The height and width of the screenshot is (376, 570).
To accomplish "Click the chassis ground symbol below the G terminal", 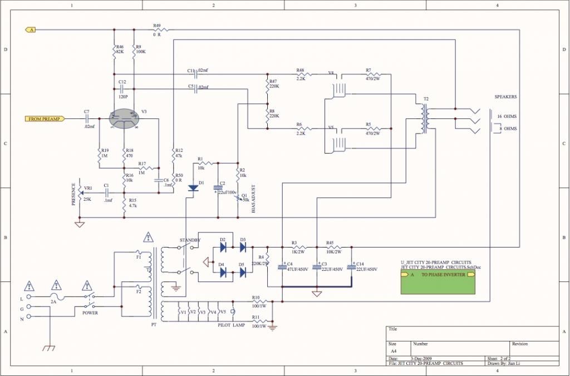I will click(49, 348).
